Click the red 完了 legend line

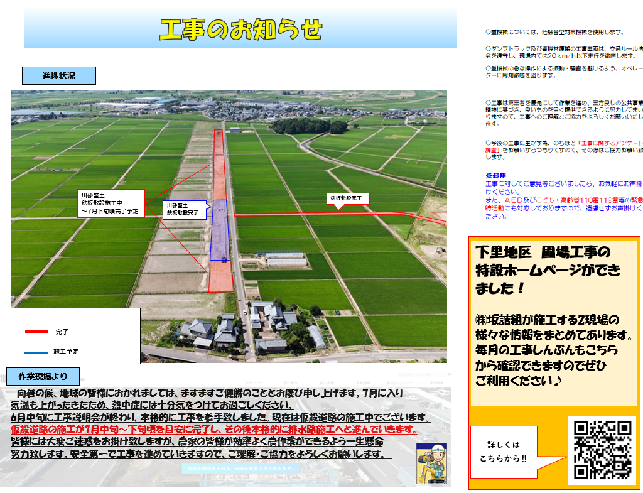coord(36,331)
